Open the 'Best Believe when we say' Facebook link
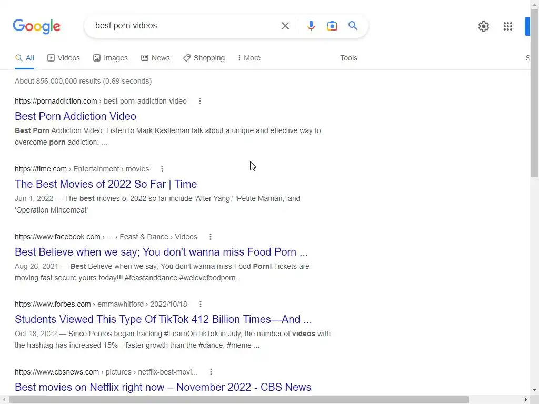 (x=161, y=252)
